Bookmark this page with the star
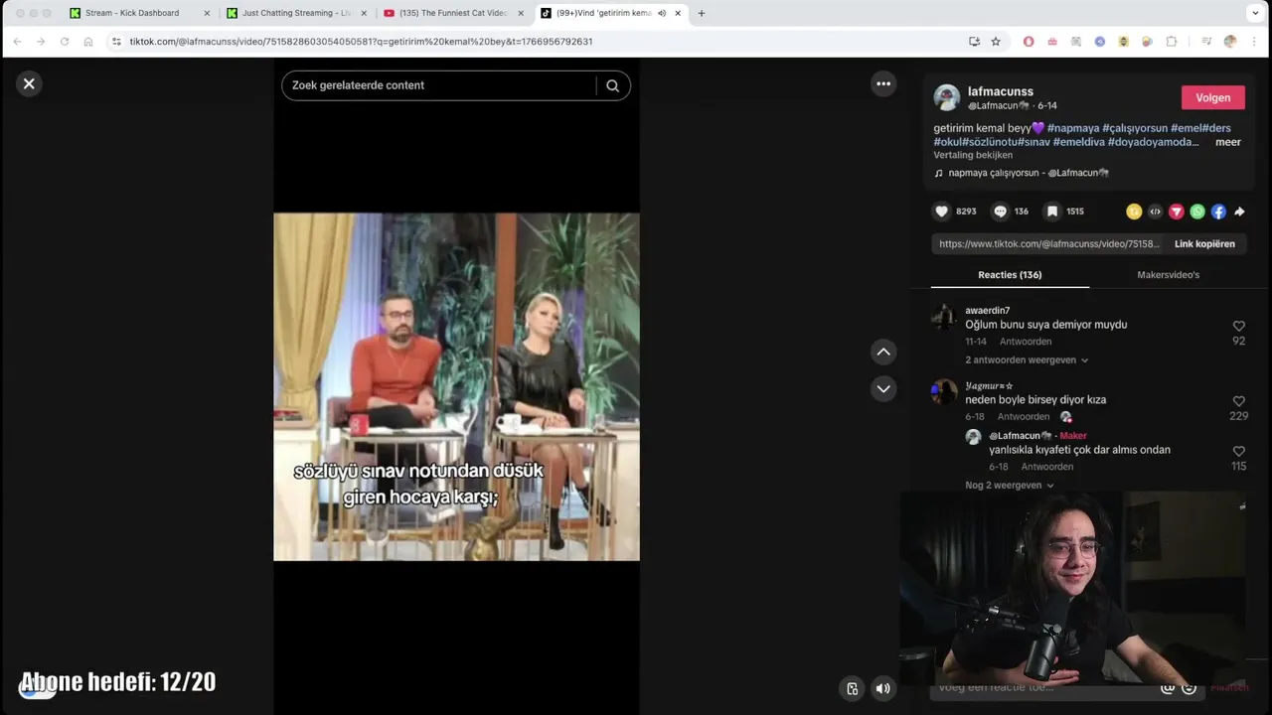Viewport: 1272px width, 715px height. [996, 42]
